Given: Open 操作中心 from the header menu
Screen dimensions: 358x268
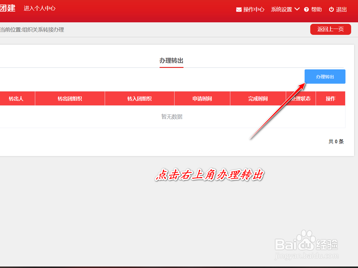Looking at the screenshot, I should (253, 9).
